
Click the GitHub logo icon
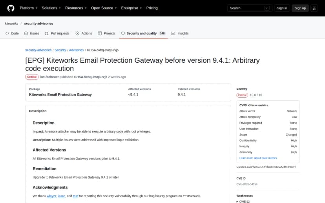11,8
